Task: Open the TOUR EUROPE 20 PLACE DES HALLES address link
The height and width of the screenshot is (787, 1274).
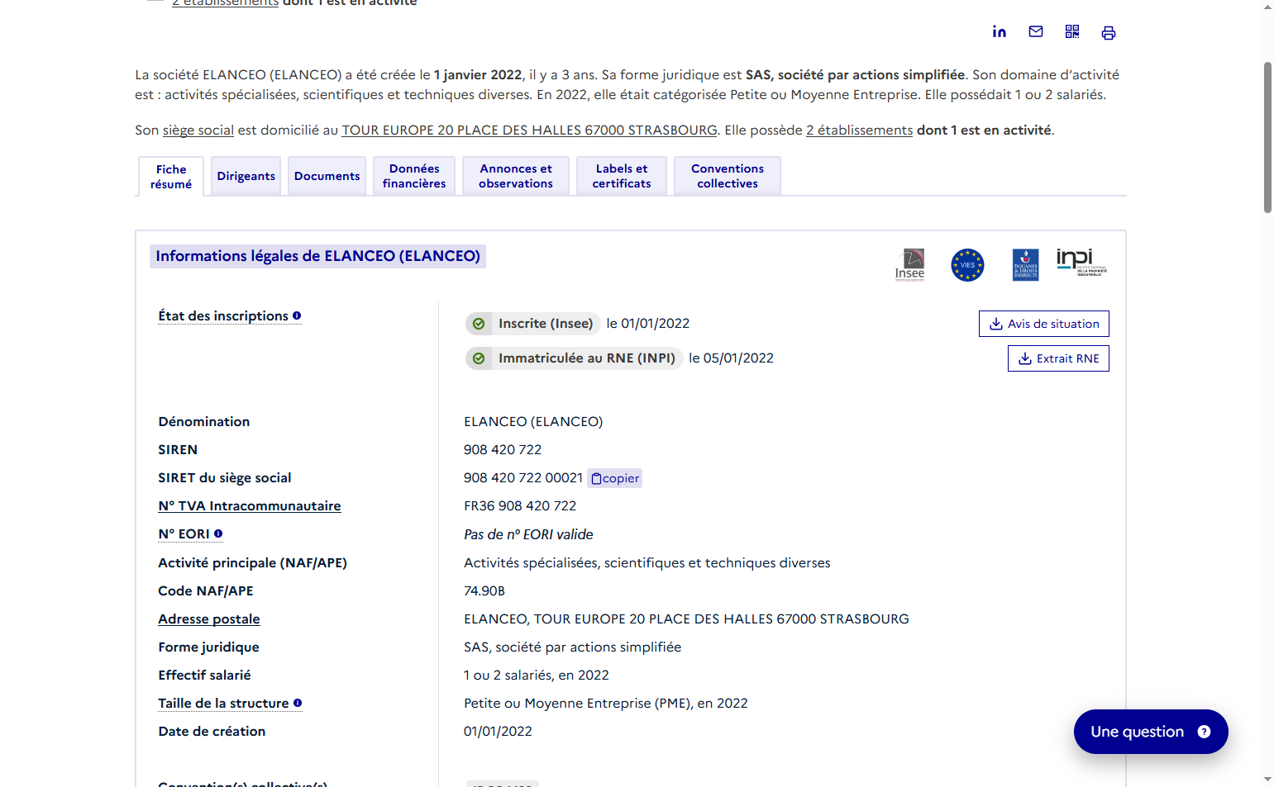Action: click(529, 130)
